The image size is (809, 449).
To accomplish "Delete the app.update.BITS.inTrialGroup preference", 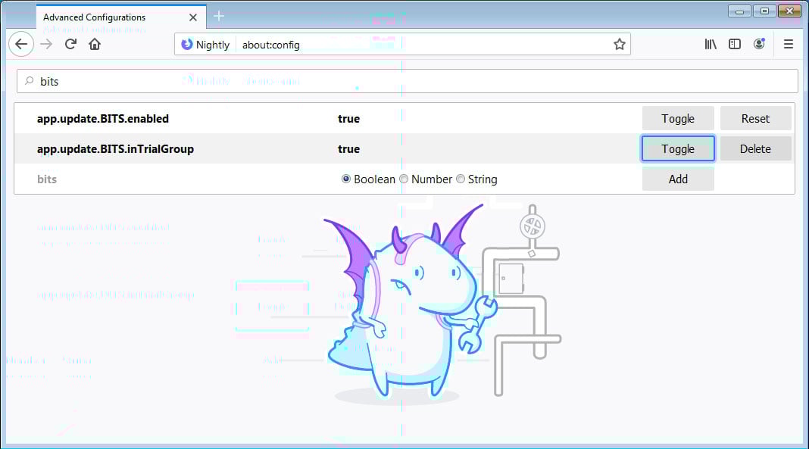I will point(755,148).
